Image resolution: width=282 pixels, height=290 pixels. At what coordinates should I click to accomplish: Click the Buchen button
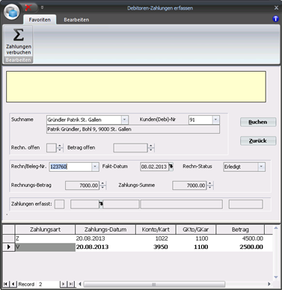(258, 122)
